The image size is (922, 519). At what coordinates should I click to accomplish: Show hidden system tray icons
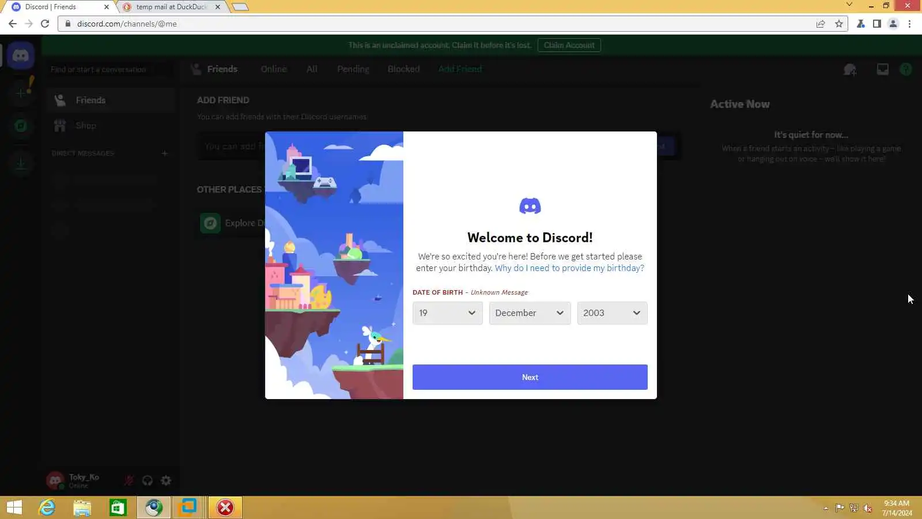tap(826, 508)
